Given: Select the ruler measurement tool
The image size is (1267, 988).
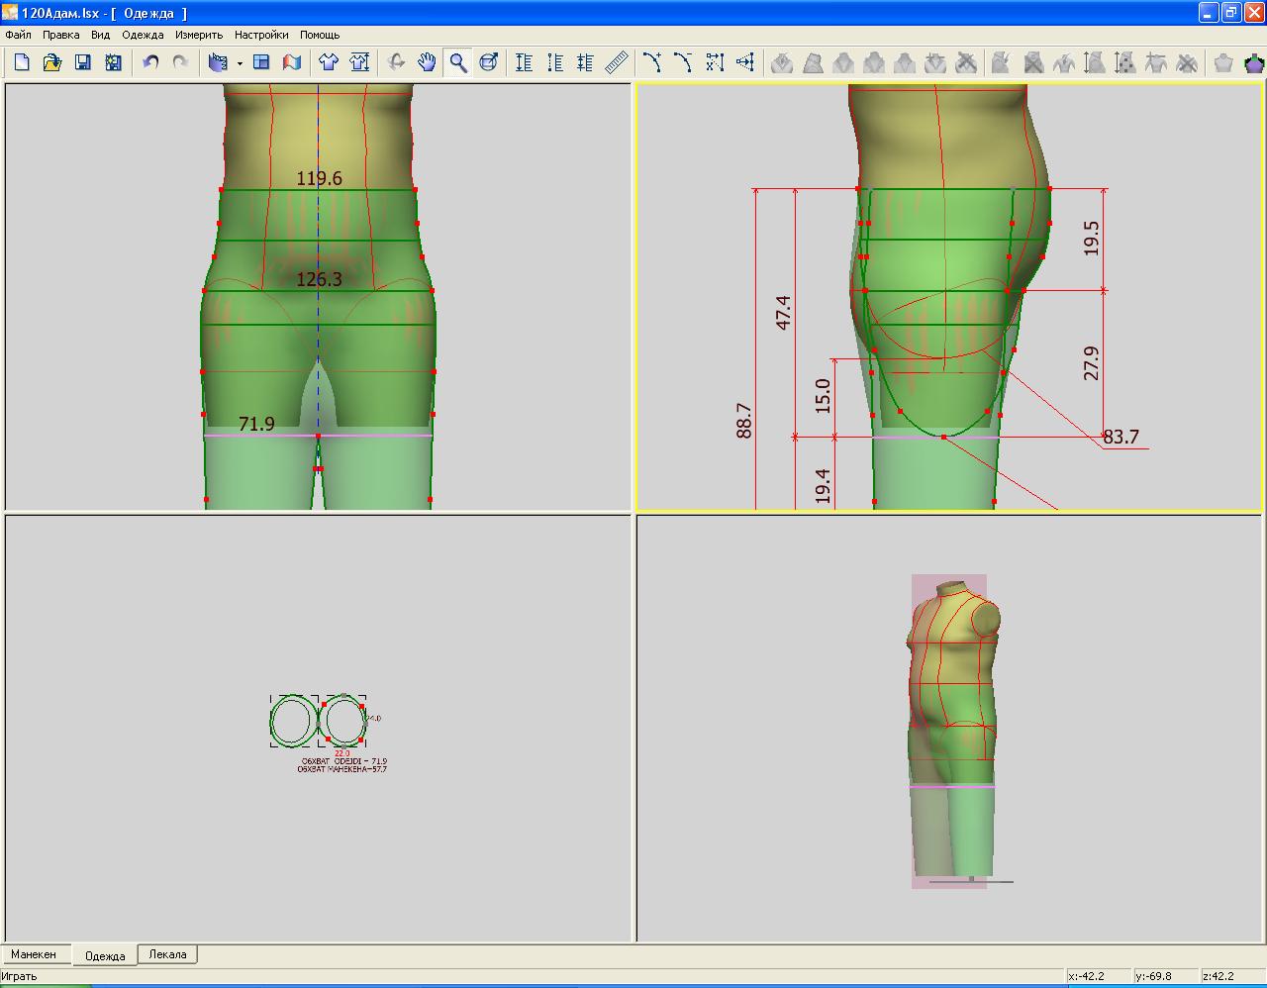Looking at the screenshot, I should (x=617, y=62).
